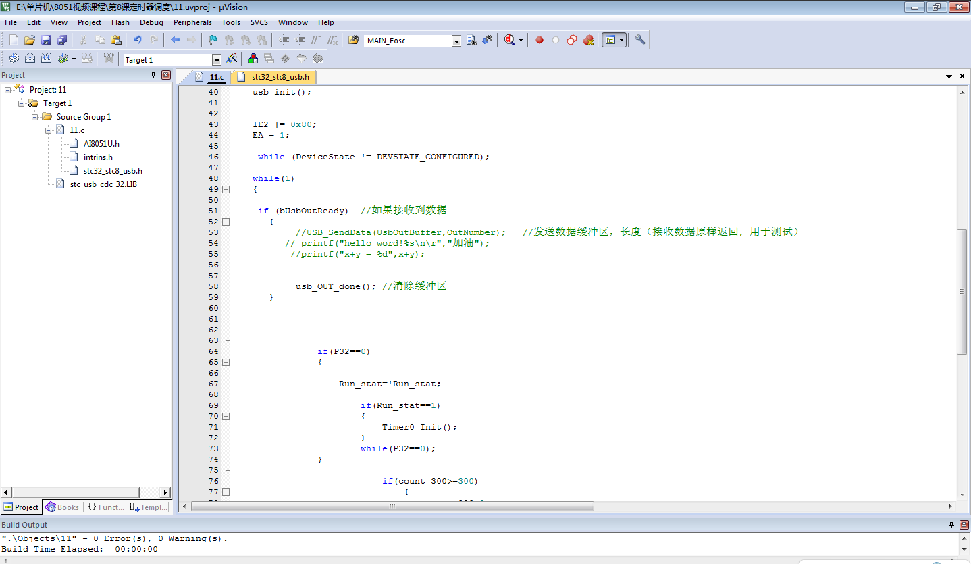Comment the selection using the toolbar icon
The height and width of the screenshot is (564, 971).
(x=317, y=41)
